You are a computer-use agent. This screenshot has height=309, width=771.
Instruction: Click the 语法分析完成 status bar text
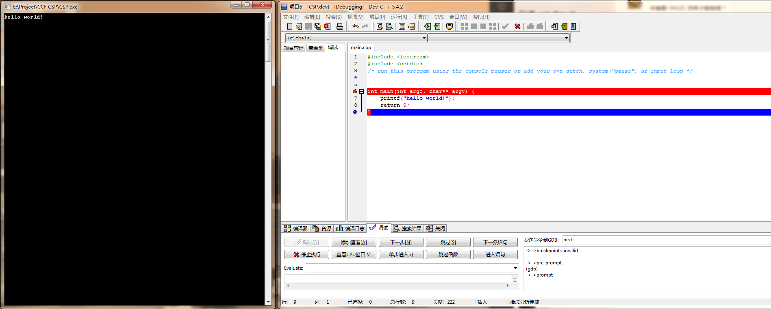(x=525, y=302)
